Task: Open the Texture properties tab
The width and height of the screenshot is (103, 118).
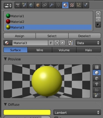Action: 72,5
